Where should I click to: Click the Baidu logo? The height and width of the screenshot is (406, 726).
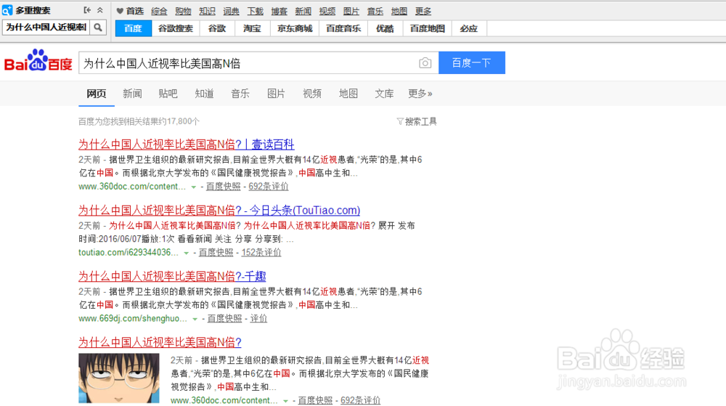tap(38, 60)
